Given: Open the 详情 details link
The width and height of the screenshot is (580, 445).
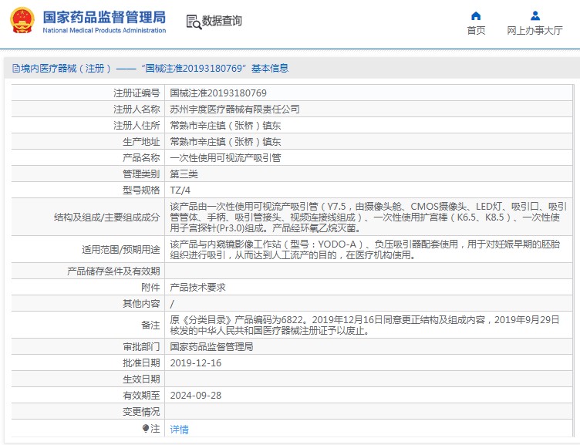Looking at the screenshot, I should click(x=179, y=429).
